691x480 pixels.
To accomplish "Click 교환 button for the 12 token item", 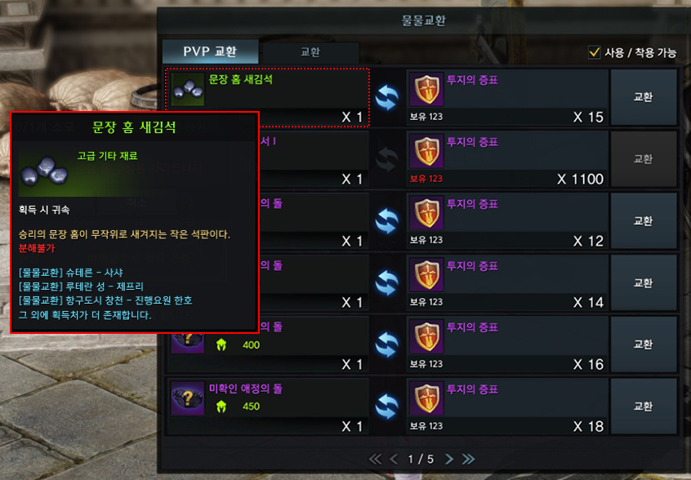I will coord(643,220).
